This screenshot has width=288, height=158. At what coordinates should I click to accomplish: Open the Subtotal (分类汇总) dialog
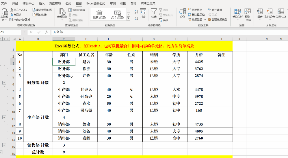(281, 13)
